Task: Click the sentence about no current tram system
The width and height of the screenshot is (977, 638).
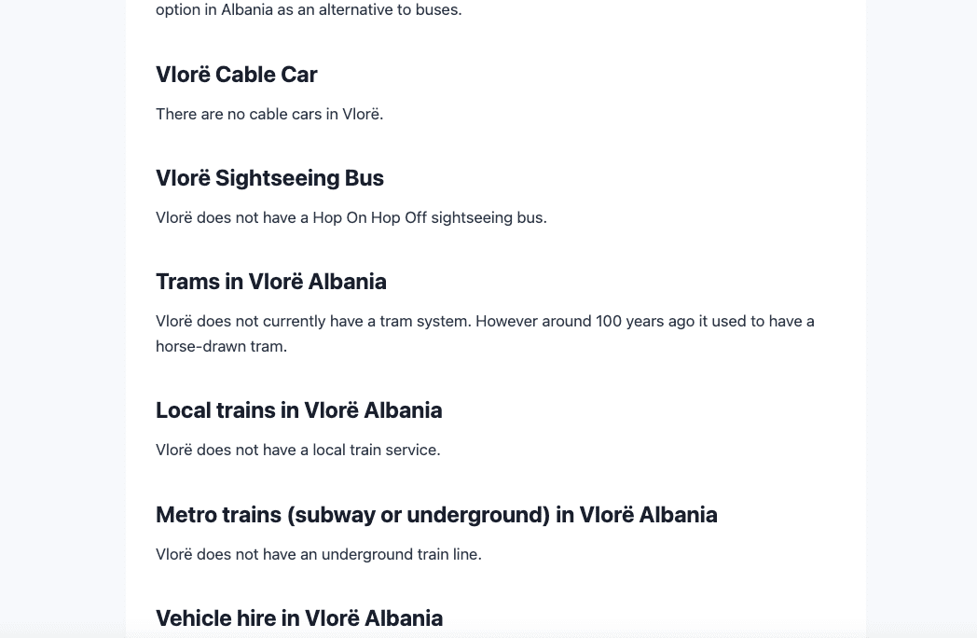Action: coord(313,321)
